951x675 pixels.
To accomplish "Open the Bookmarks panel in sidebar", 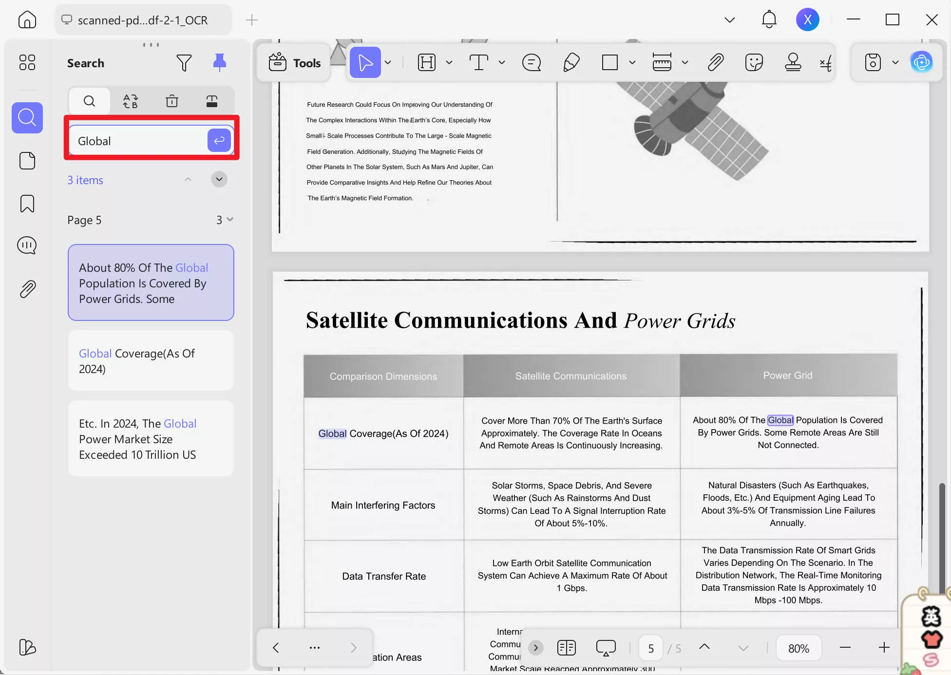I will (27, 204).
